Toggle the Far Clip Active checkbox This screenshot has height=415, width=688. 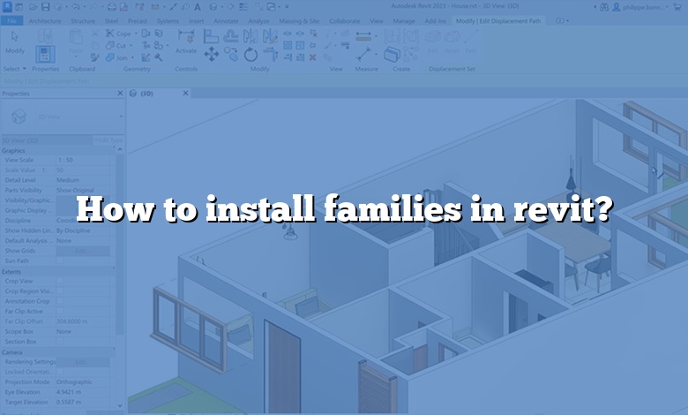click(60, 312)
